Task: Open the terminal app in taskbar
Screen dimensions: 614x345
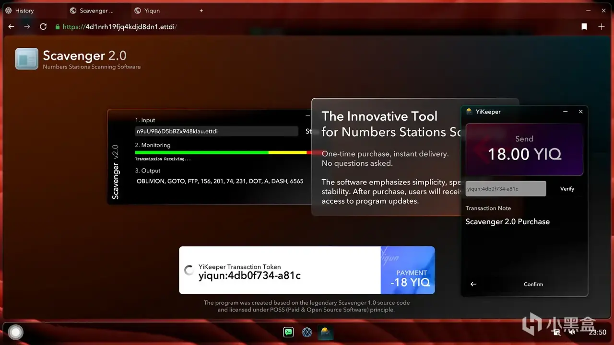Action: [288, 332]
